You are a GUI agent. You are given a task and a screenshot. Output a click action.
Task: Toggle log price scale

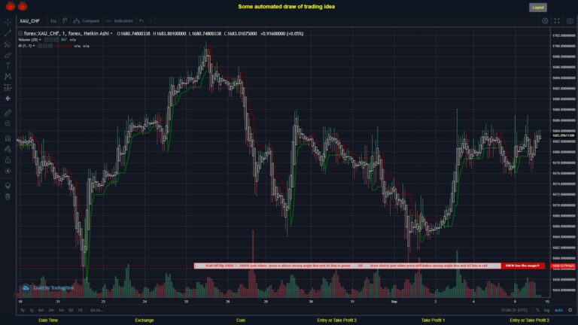click(546, 310)
